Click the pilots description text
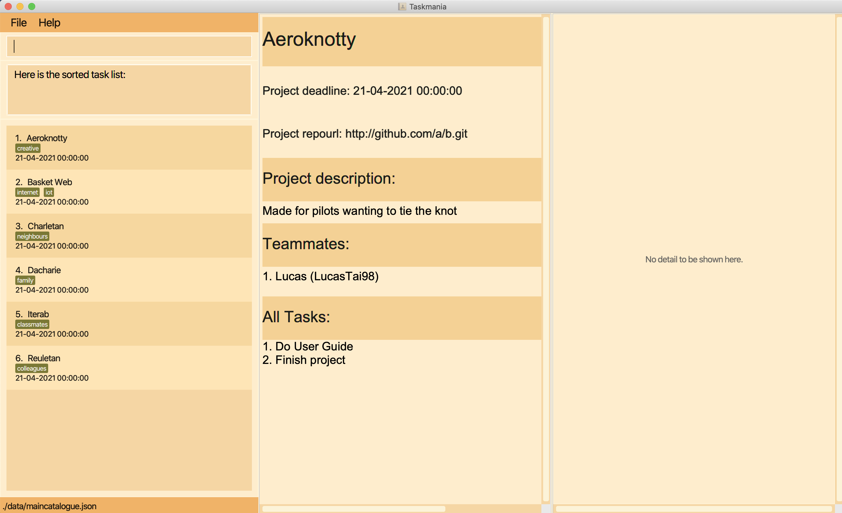This screenshot has height=513, width=842. [x=359, y=211]
